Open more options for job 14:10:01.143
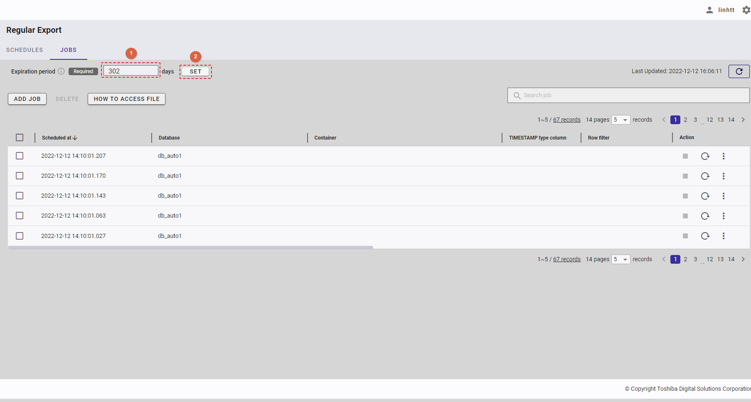 click(x=723, y=196)
